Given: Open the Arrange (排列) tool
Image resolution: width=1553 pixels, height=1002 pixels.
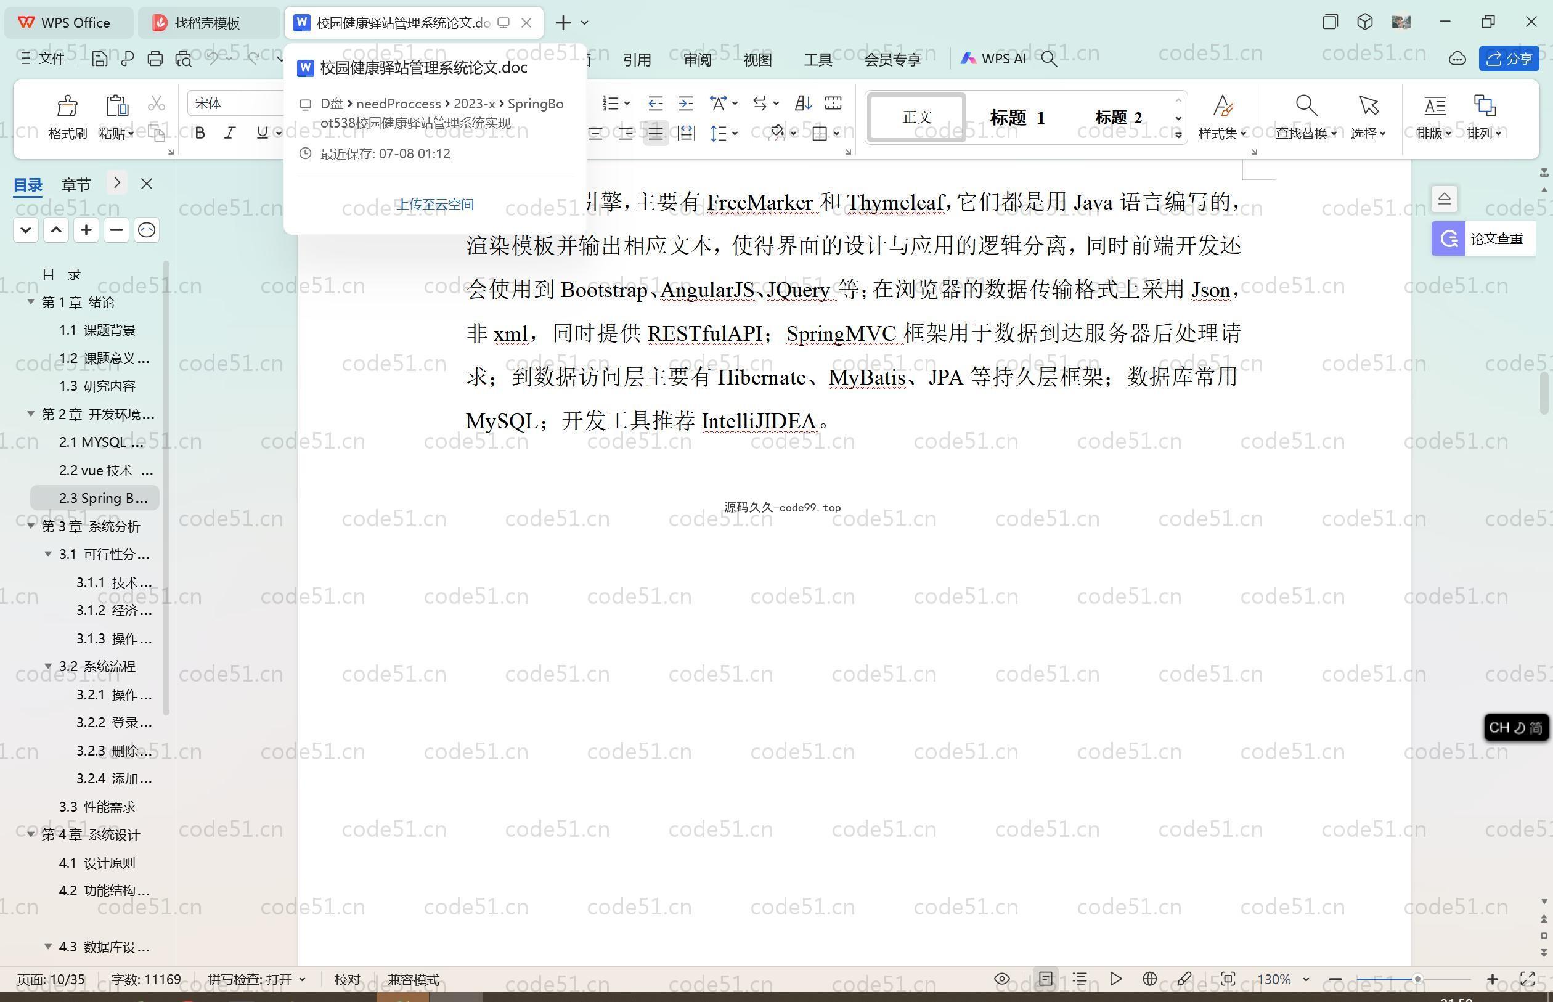Looking at the screenshot, I should click(1484, 105).
